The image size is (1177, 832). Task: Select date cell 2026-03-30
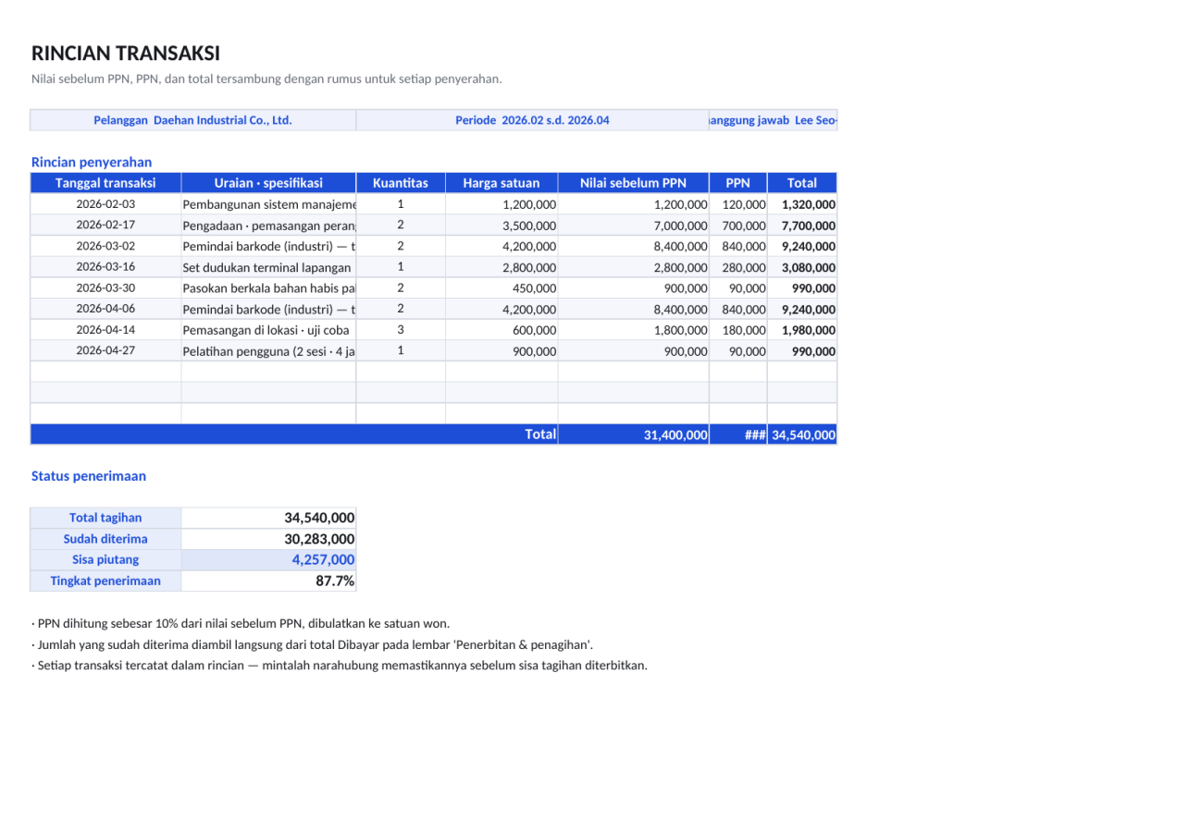(105, 288)
